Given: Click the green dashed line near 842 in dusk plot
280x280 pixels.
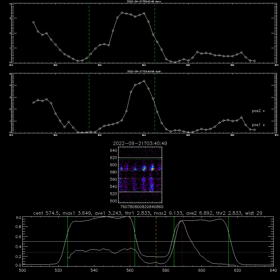Looking at the screenshot, I should [x=155, y=103].
